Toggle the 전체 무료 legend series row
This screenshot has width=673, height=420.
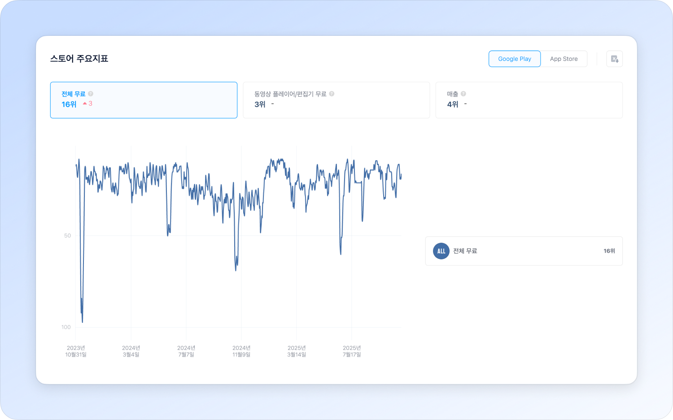[523, 251]
